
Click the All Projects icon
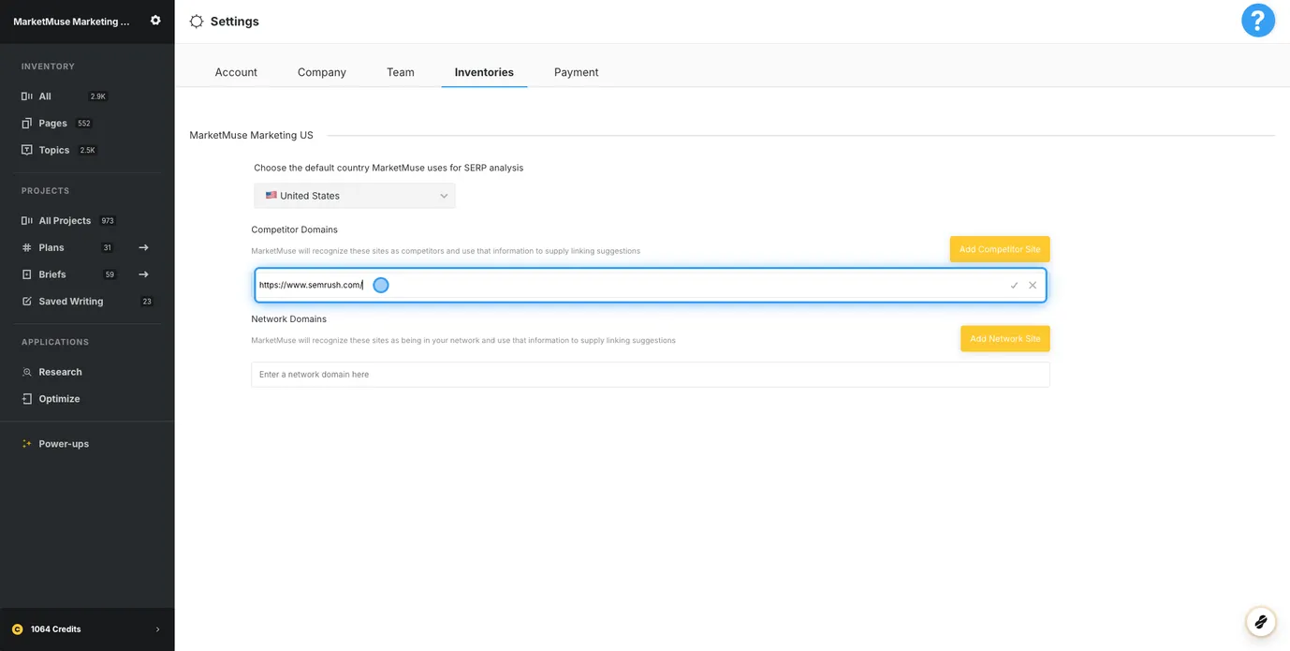[27, 221]
